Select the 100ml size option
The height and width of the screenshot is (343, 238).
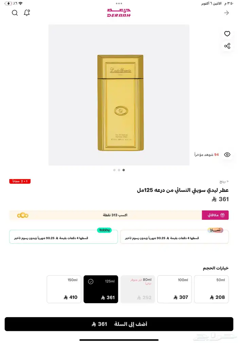174,289
